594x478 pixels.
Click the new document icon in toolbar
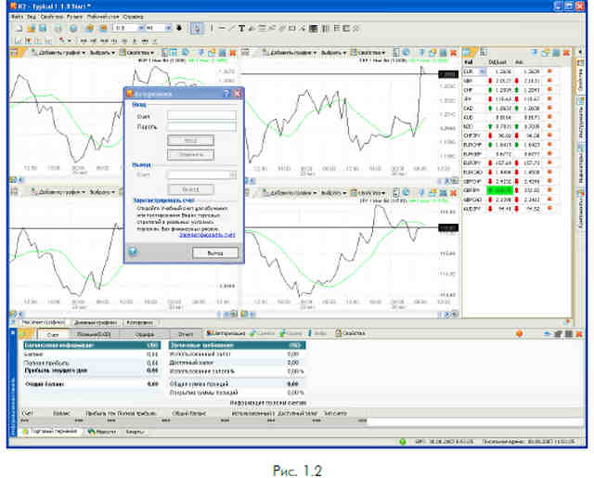(x=19, y=29)
